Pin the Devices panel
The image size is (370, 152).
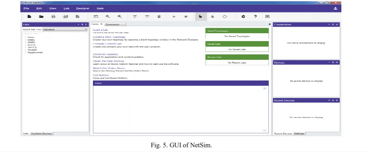point(333,62)
